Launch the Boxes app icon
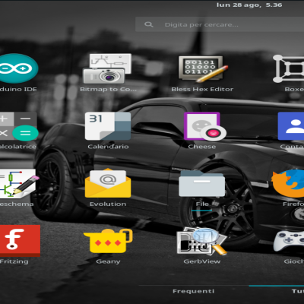 pyautogui.click(x=289, y=68)
